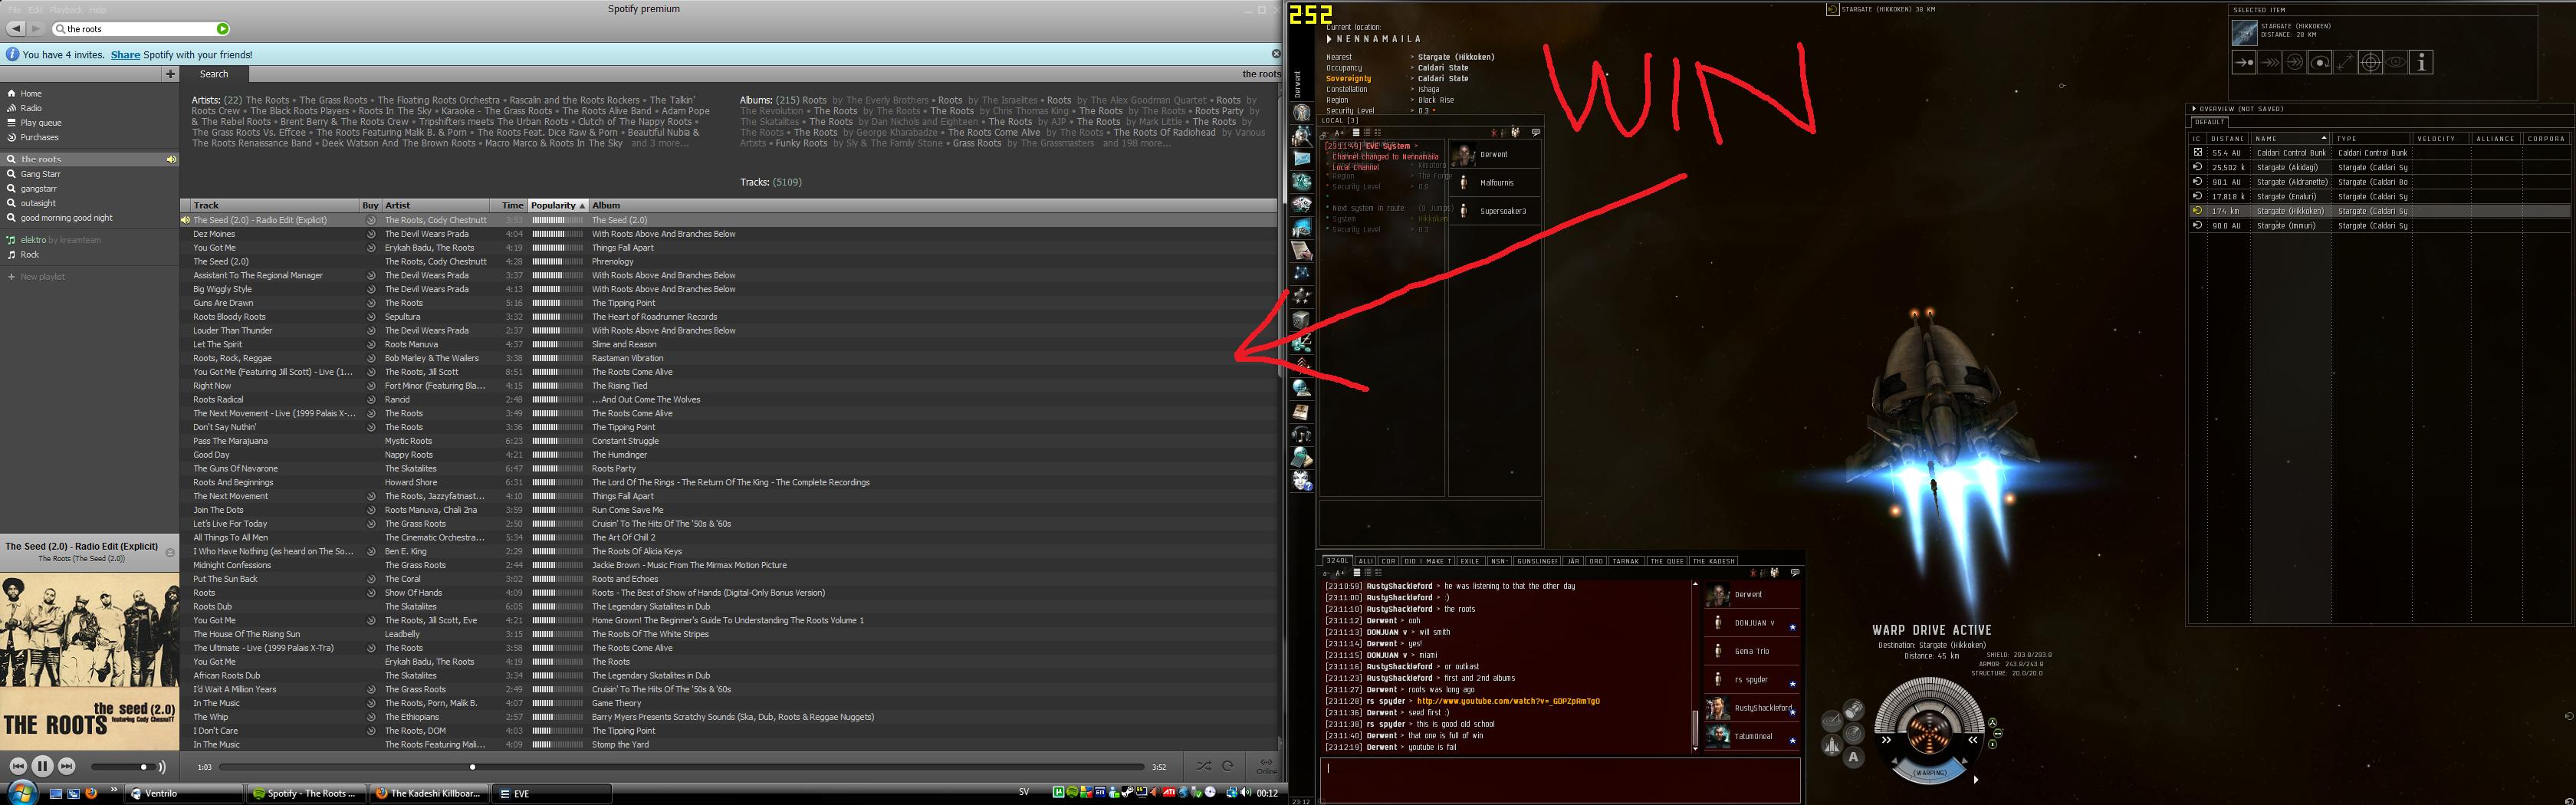
Task: Click the YouTube link in EVE chat
Action: [1508, 701]
